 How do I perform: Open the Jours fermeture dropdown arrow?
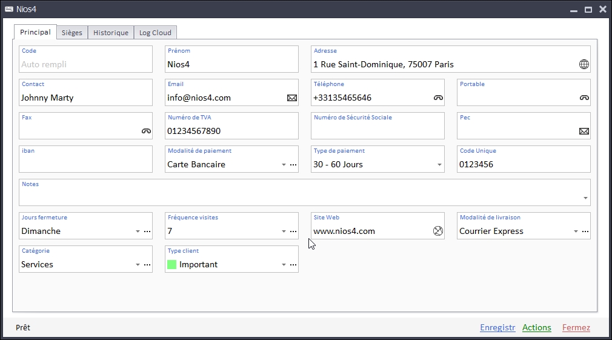[138, 232]
